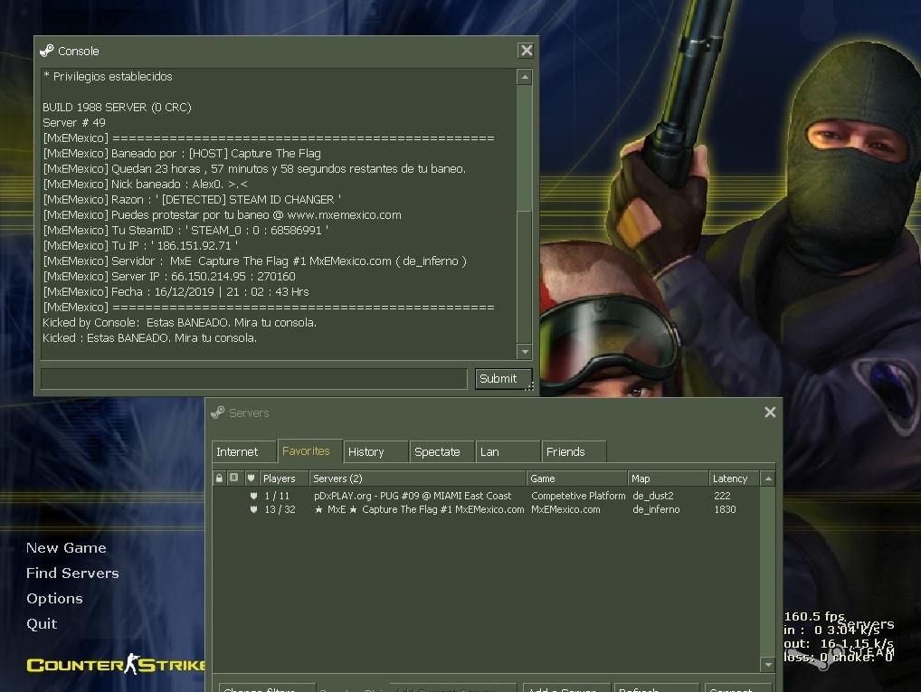Click the latency value 222
The image size is (921, 692).
[x=723, y=496]
